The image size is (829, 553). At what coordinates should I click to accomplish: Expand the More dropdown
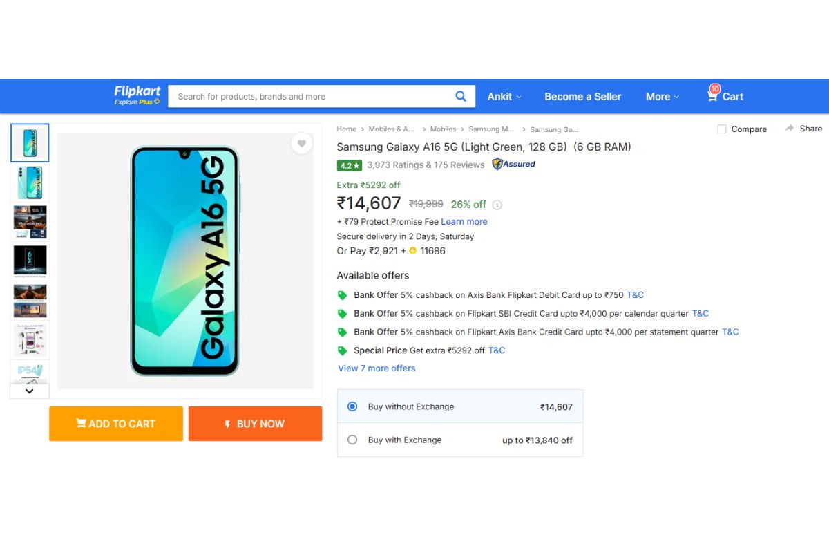pyautogui.click(x=661, y=96)
